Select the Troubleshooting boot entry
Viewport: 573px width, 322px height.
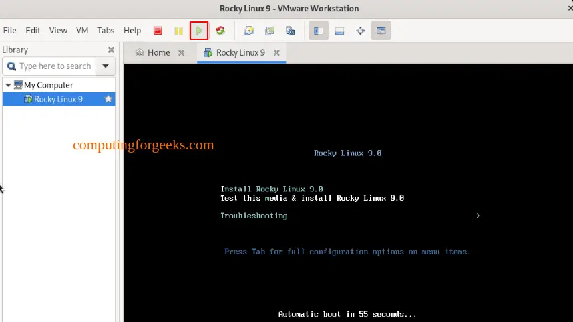(x=254, y=216)
